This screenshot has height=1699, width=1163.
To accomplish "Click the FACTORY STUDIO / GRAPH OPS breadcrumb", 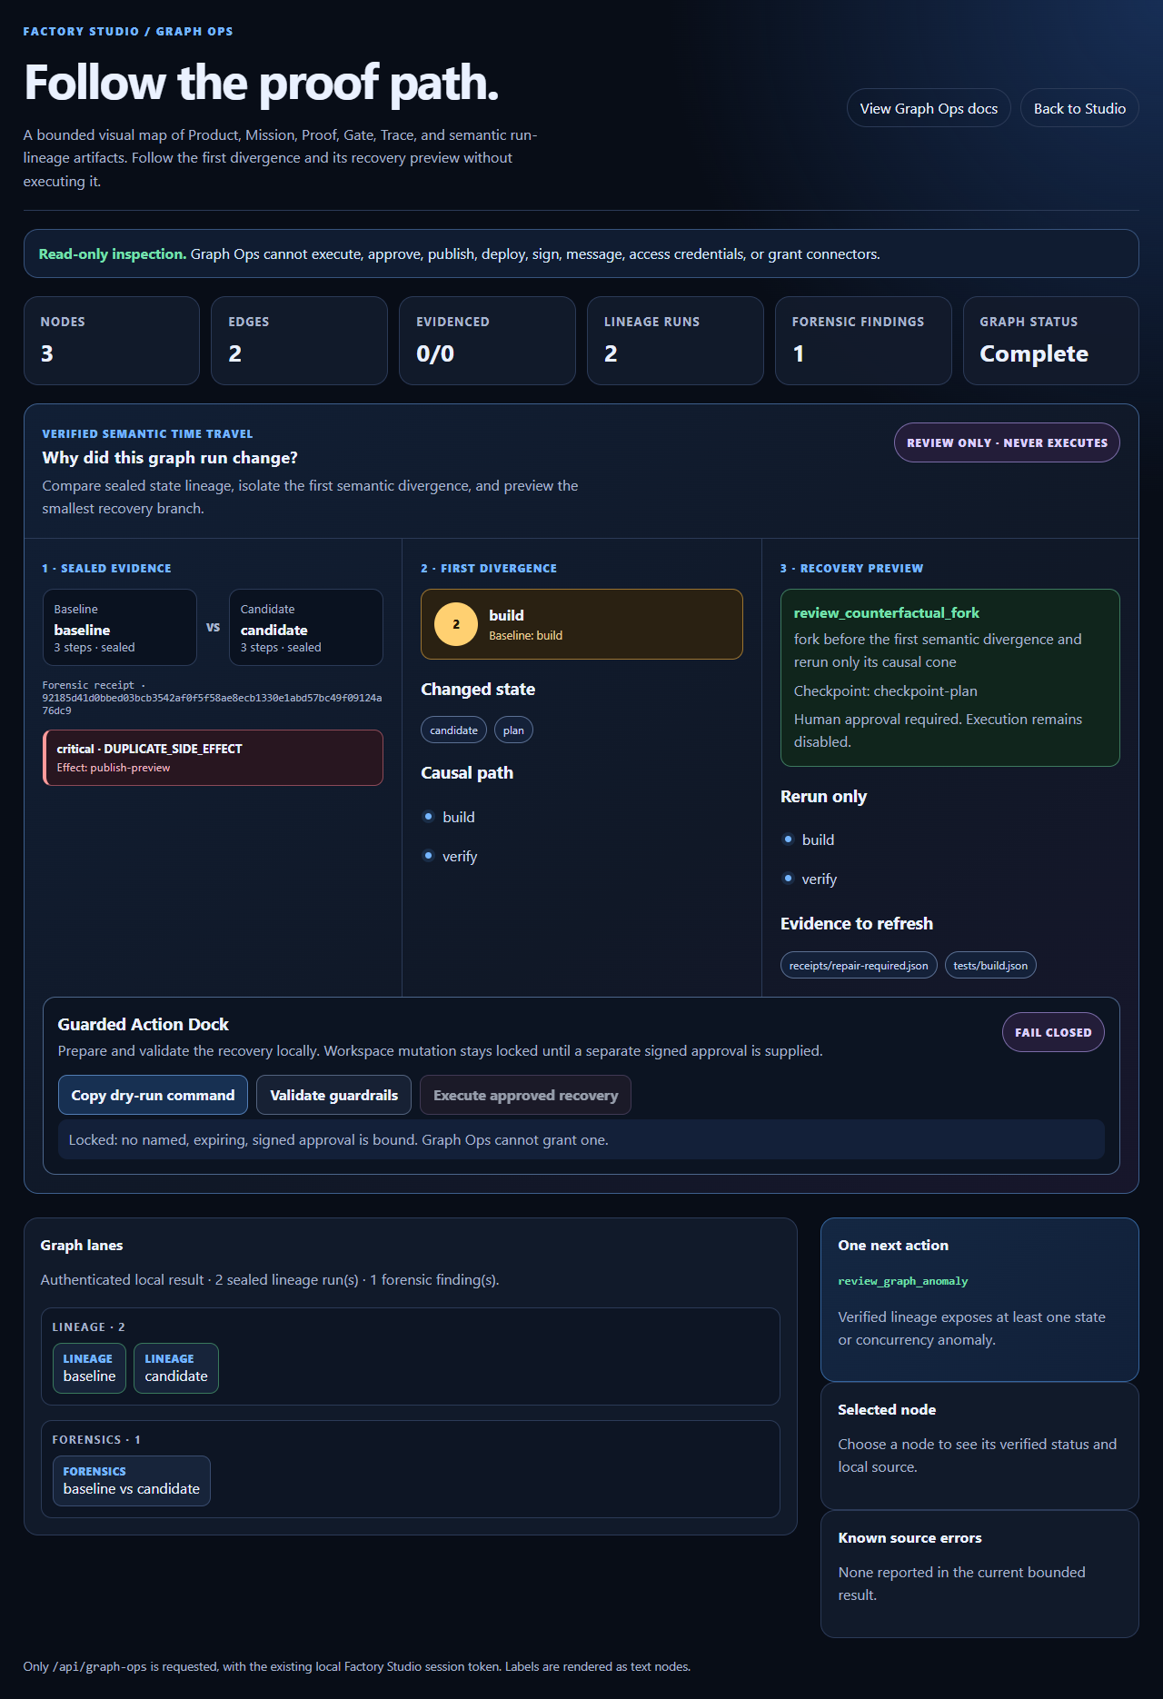I will [x=128, y=31].
